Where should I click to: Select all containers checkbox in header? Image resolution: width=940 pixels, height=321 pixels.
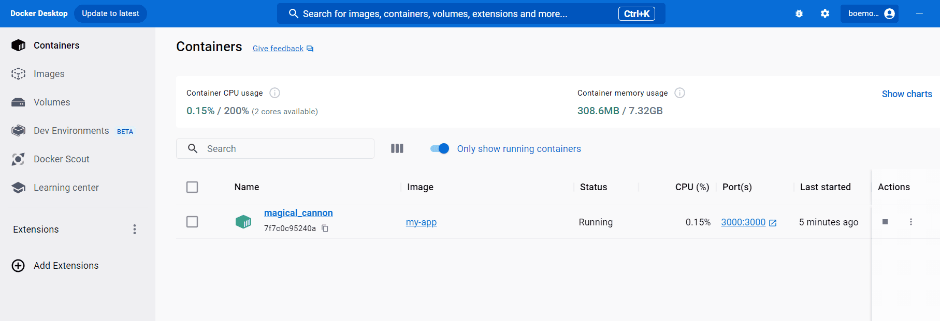coord(192,187)
